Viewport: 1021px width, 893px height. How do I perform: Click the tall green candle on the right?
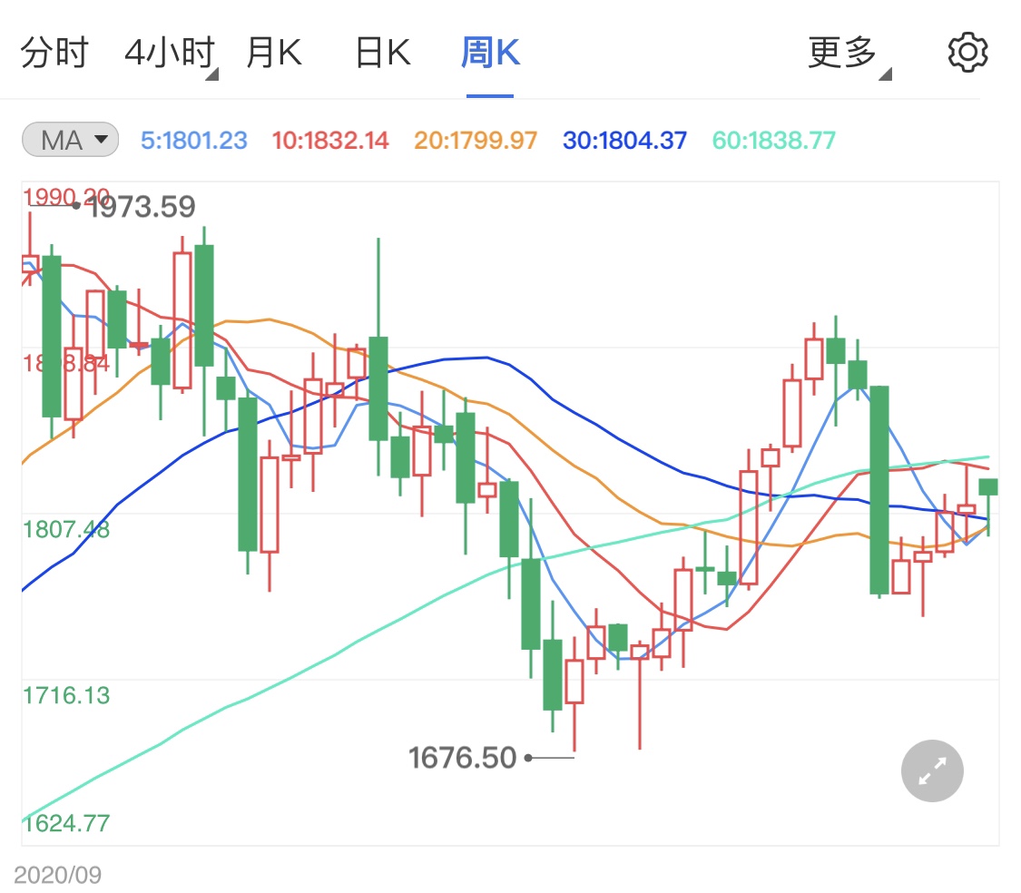(x=878, y=490)
